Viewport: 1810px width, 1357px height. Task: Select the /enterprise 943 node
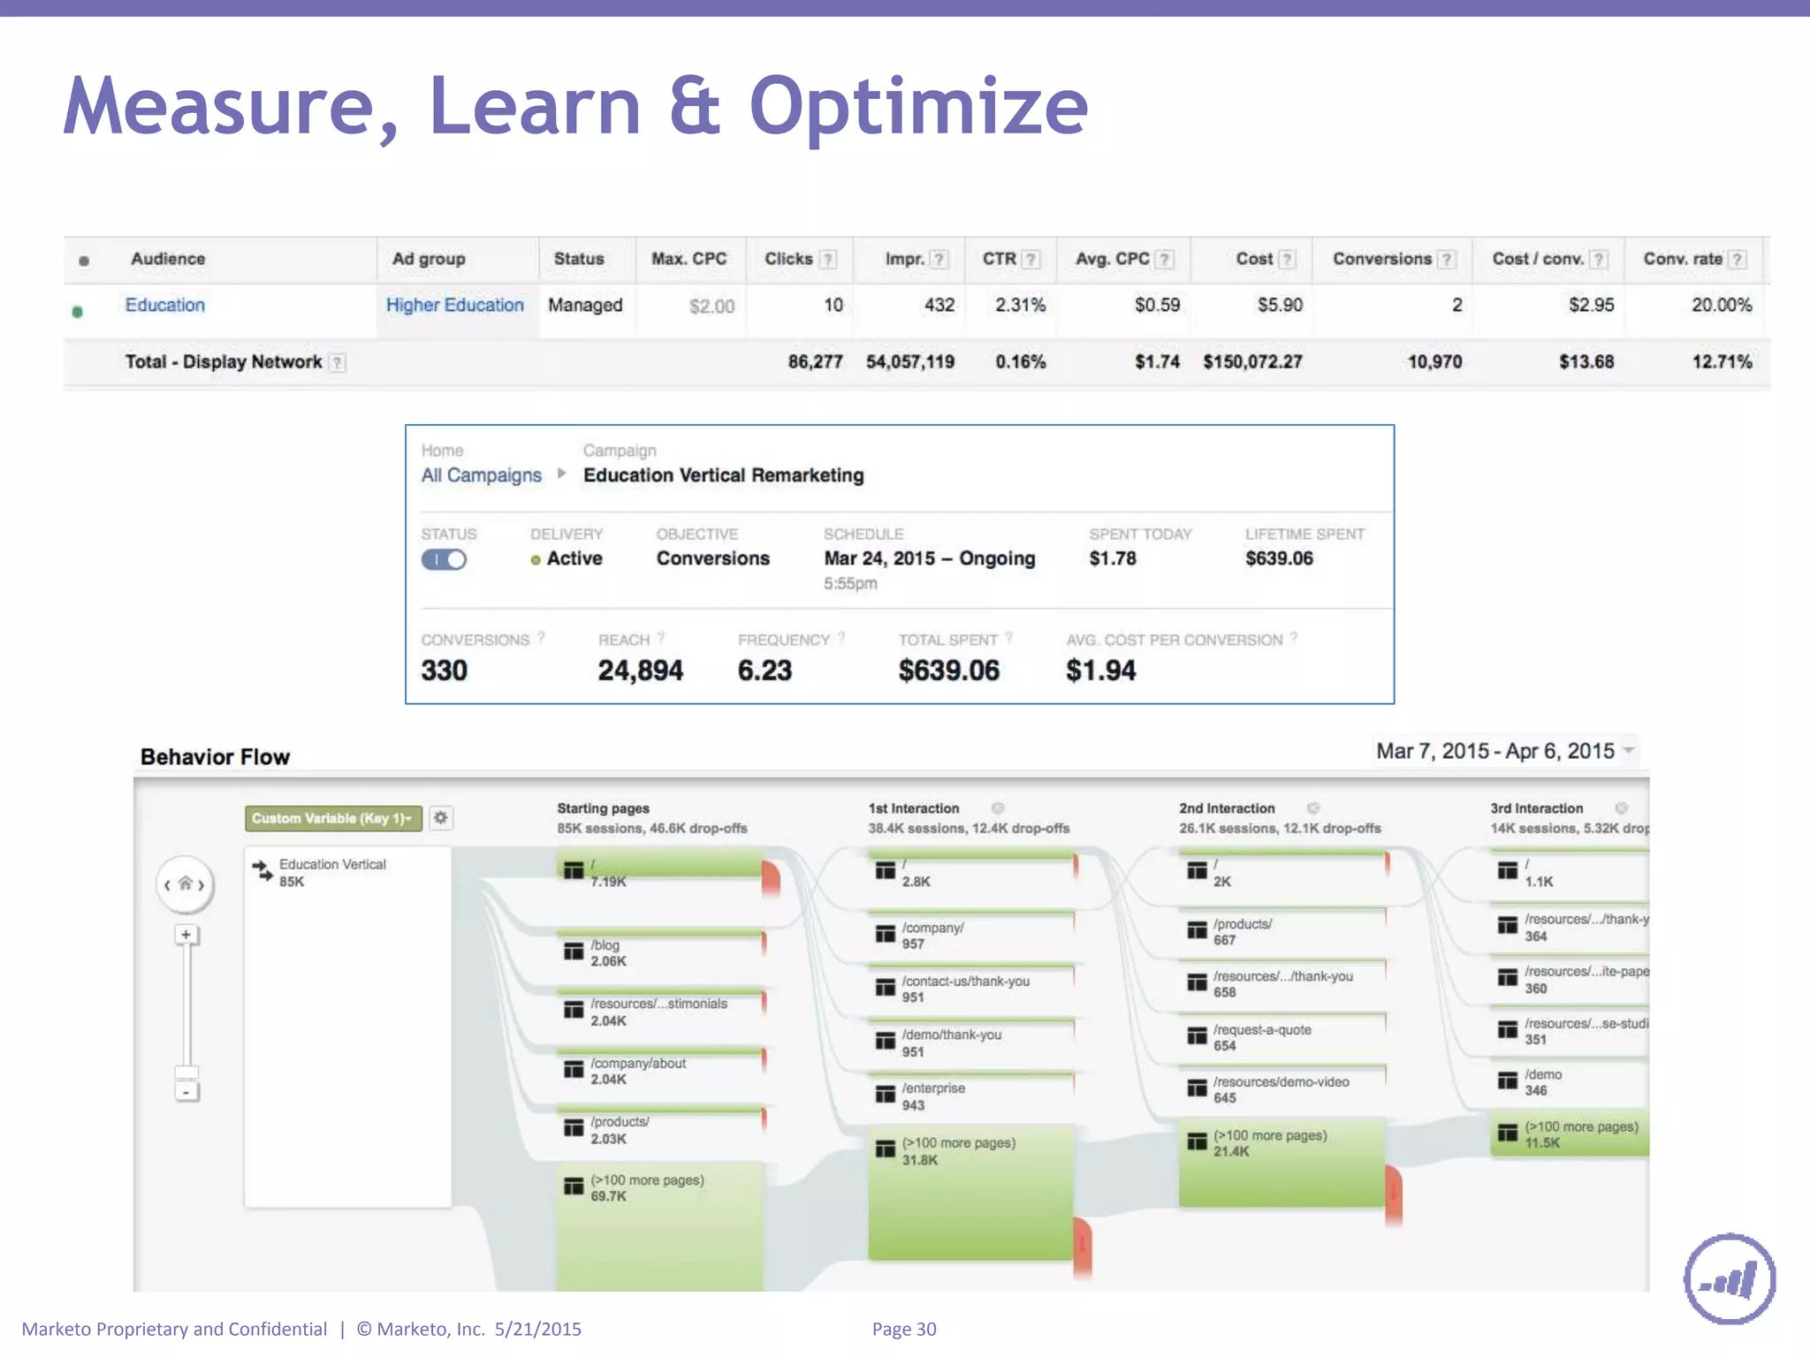[971, 1094]
